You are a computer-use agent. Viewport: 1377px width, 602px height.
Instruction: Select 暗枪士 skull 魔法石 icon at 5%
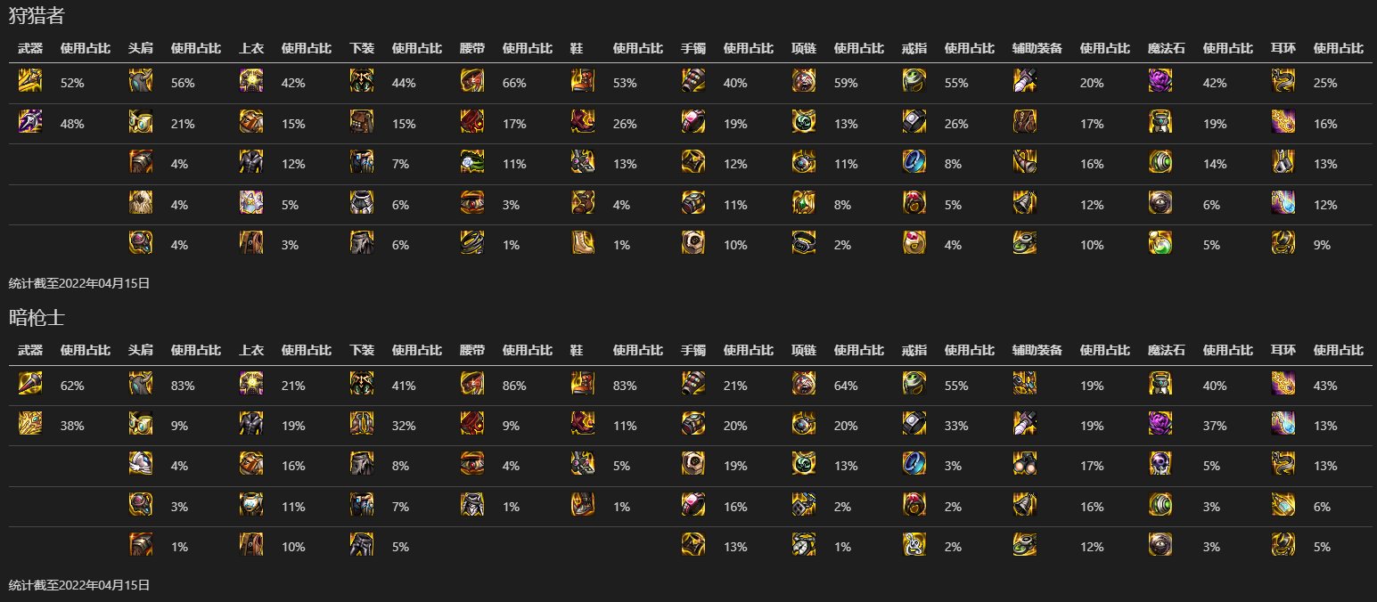1160,464
